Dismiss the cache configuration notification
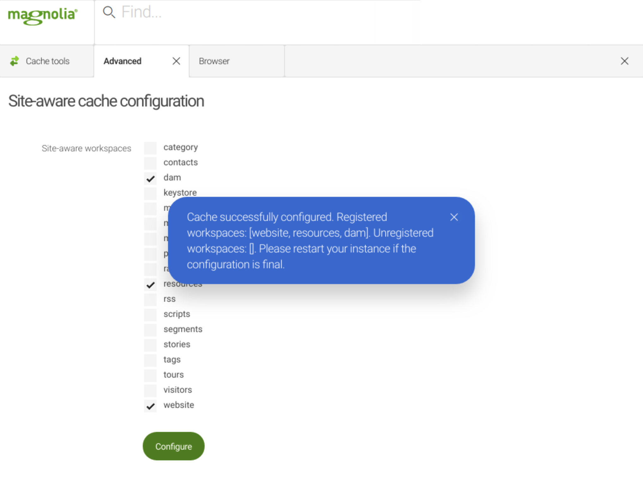The width and height of the screenshot is (643, 479). (x=454, y=217)
